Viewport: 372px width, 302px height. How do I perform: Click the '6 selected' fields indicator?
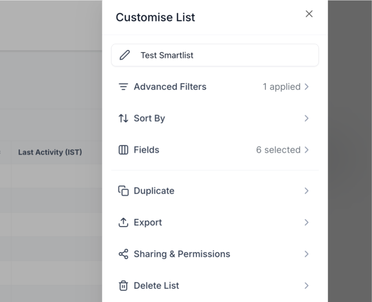(278, 150)
